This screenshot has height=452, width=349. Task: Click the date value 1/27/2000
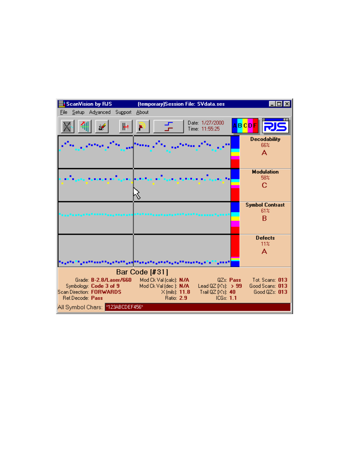tap(213, 123)
